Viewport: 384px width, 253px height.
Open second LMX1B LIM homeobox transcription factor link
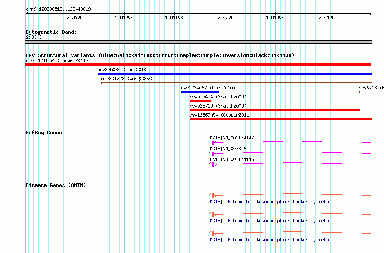(x=268, y=221)
